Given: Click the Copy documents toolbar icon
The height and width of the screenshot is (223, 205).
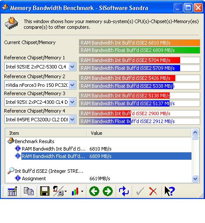Looking at the screenshot, I should click(x=29, y=191).
